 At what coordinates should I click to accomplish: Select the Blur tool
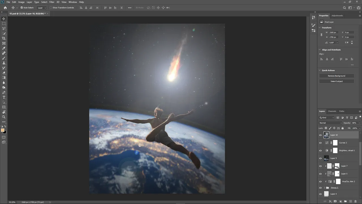(4, 83)
